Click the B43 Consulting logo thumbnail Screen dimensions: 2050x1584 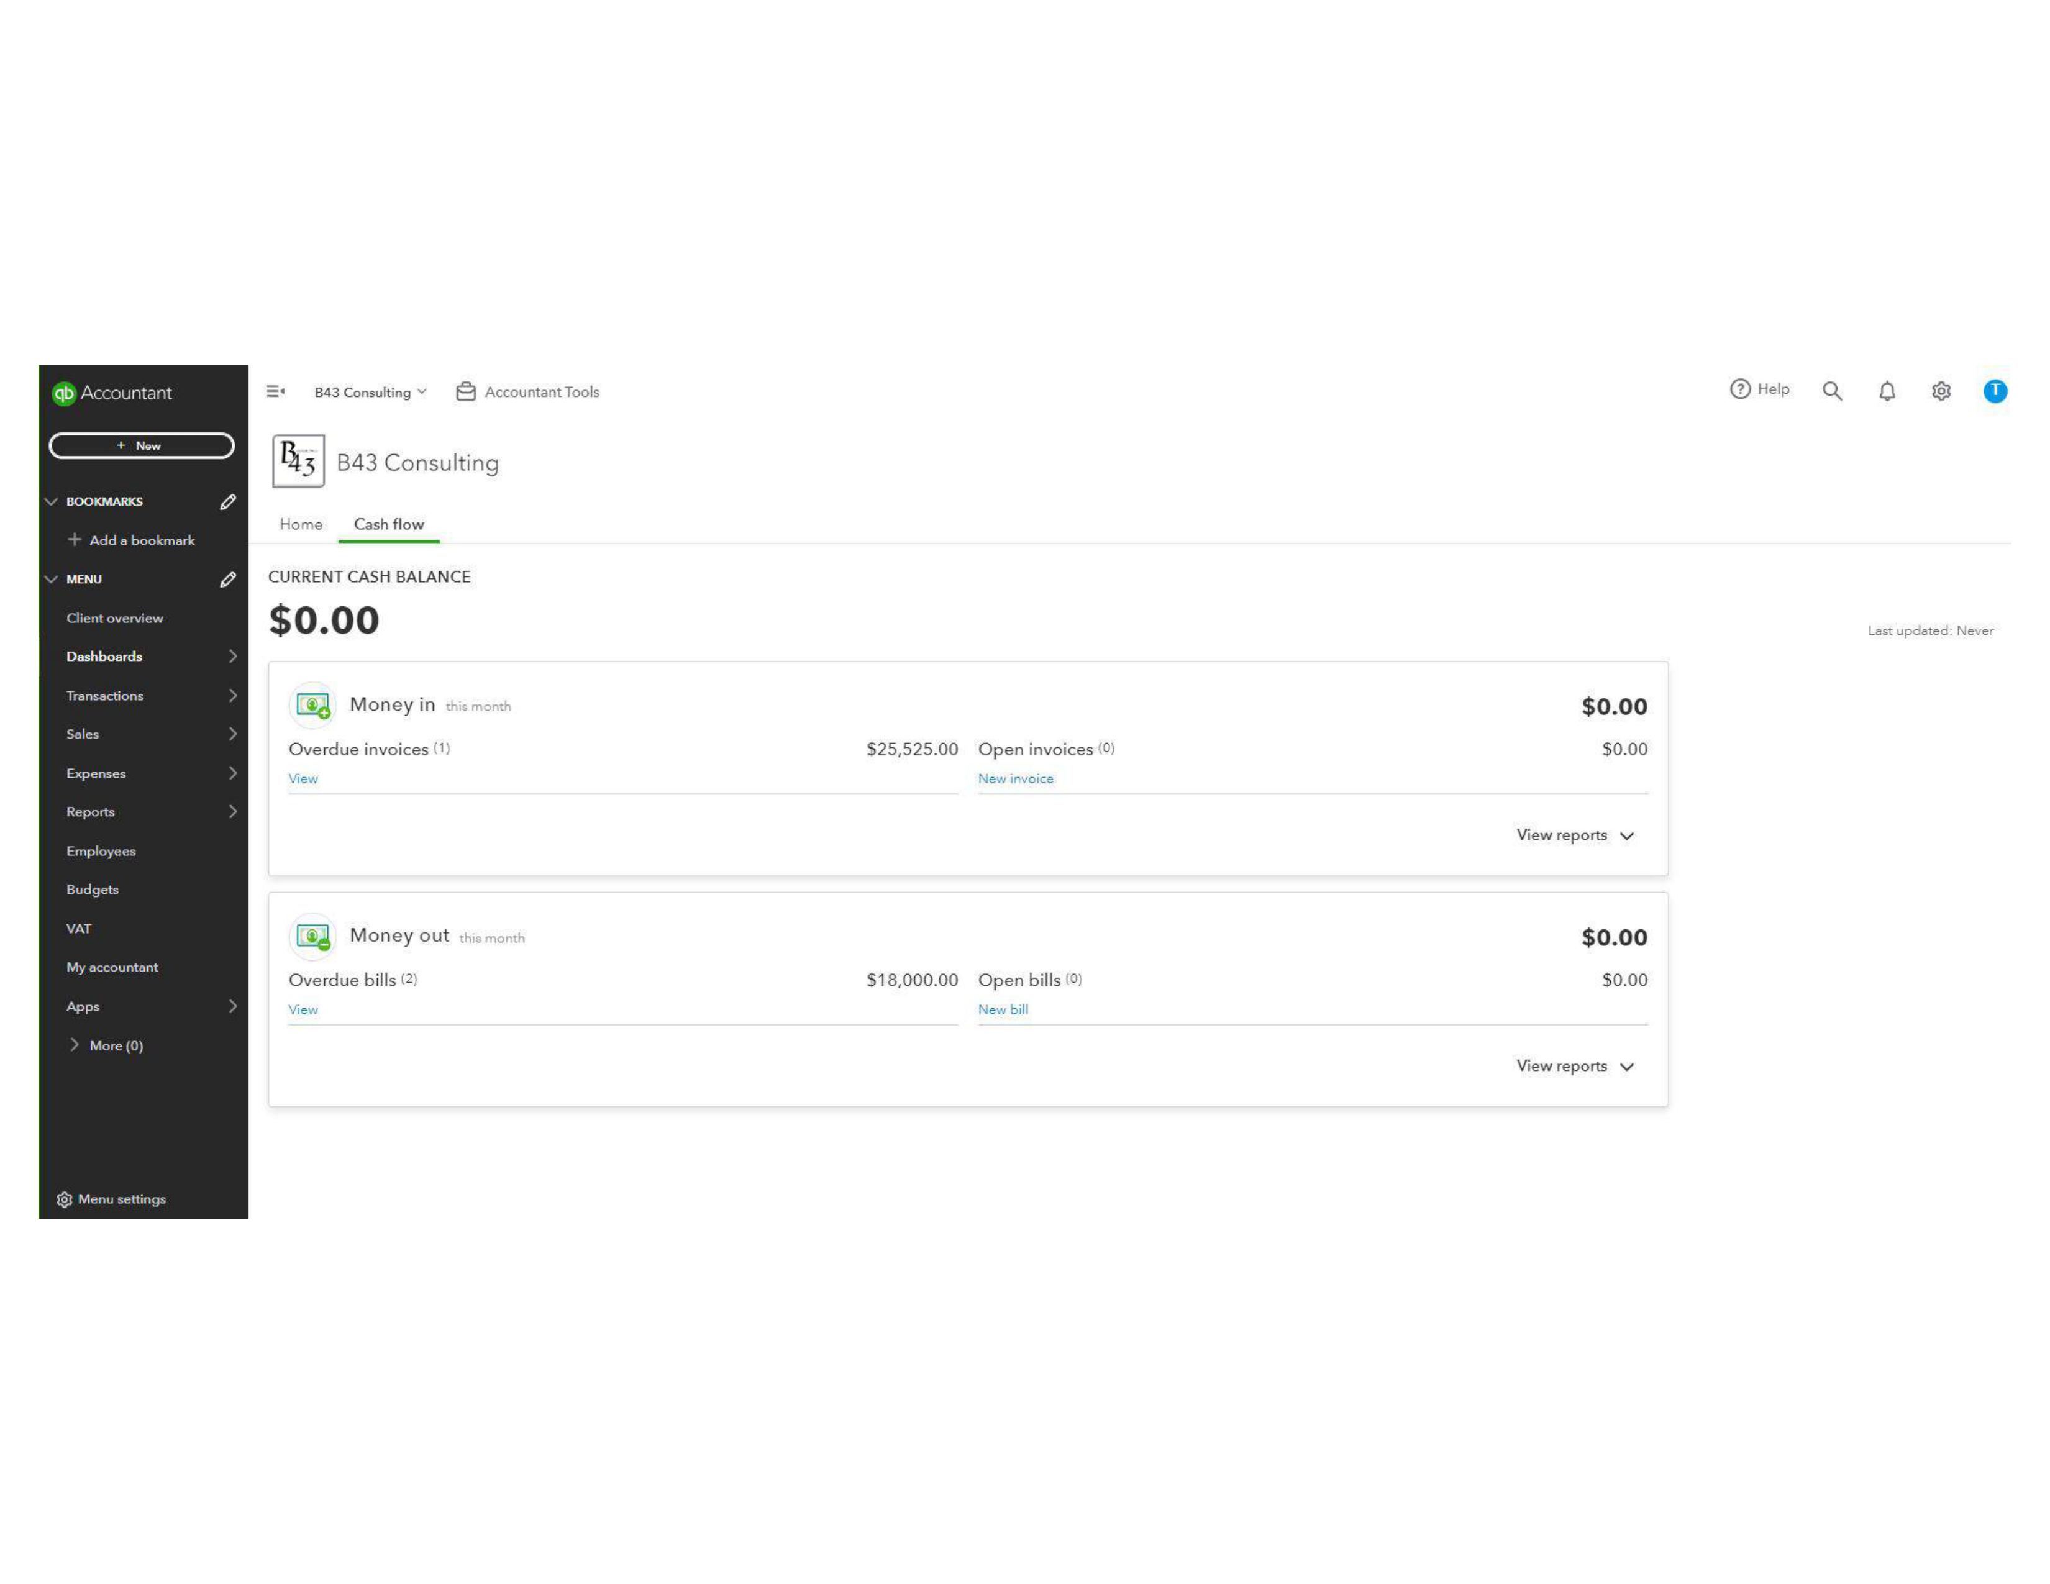point(298,461)
